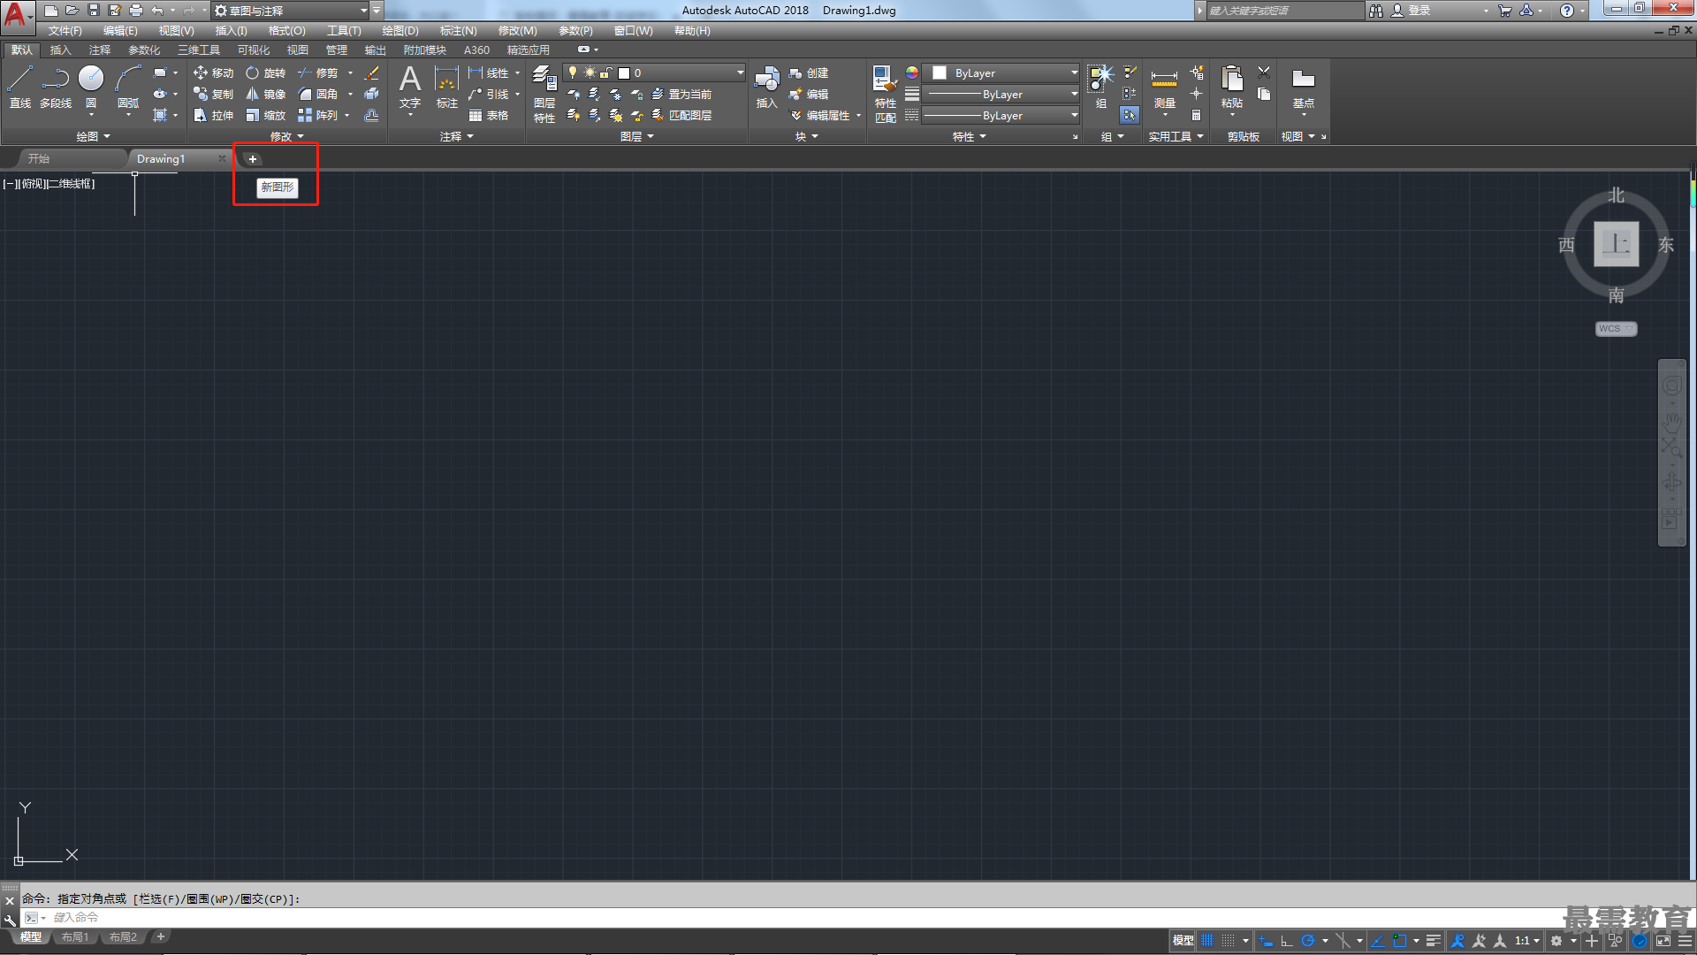Start the 缩放 (Scale) command
This screenshot has height=955, width=1697.
(x=266, y=115)
